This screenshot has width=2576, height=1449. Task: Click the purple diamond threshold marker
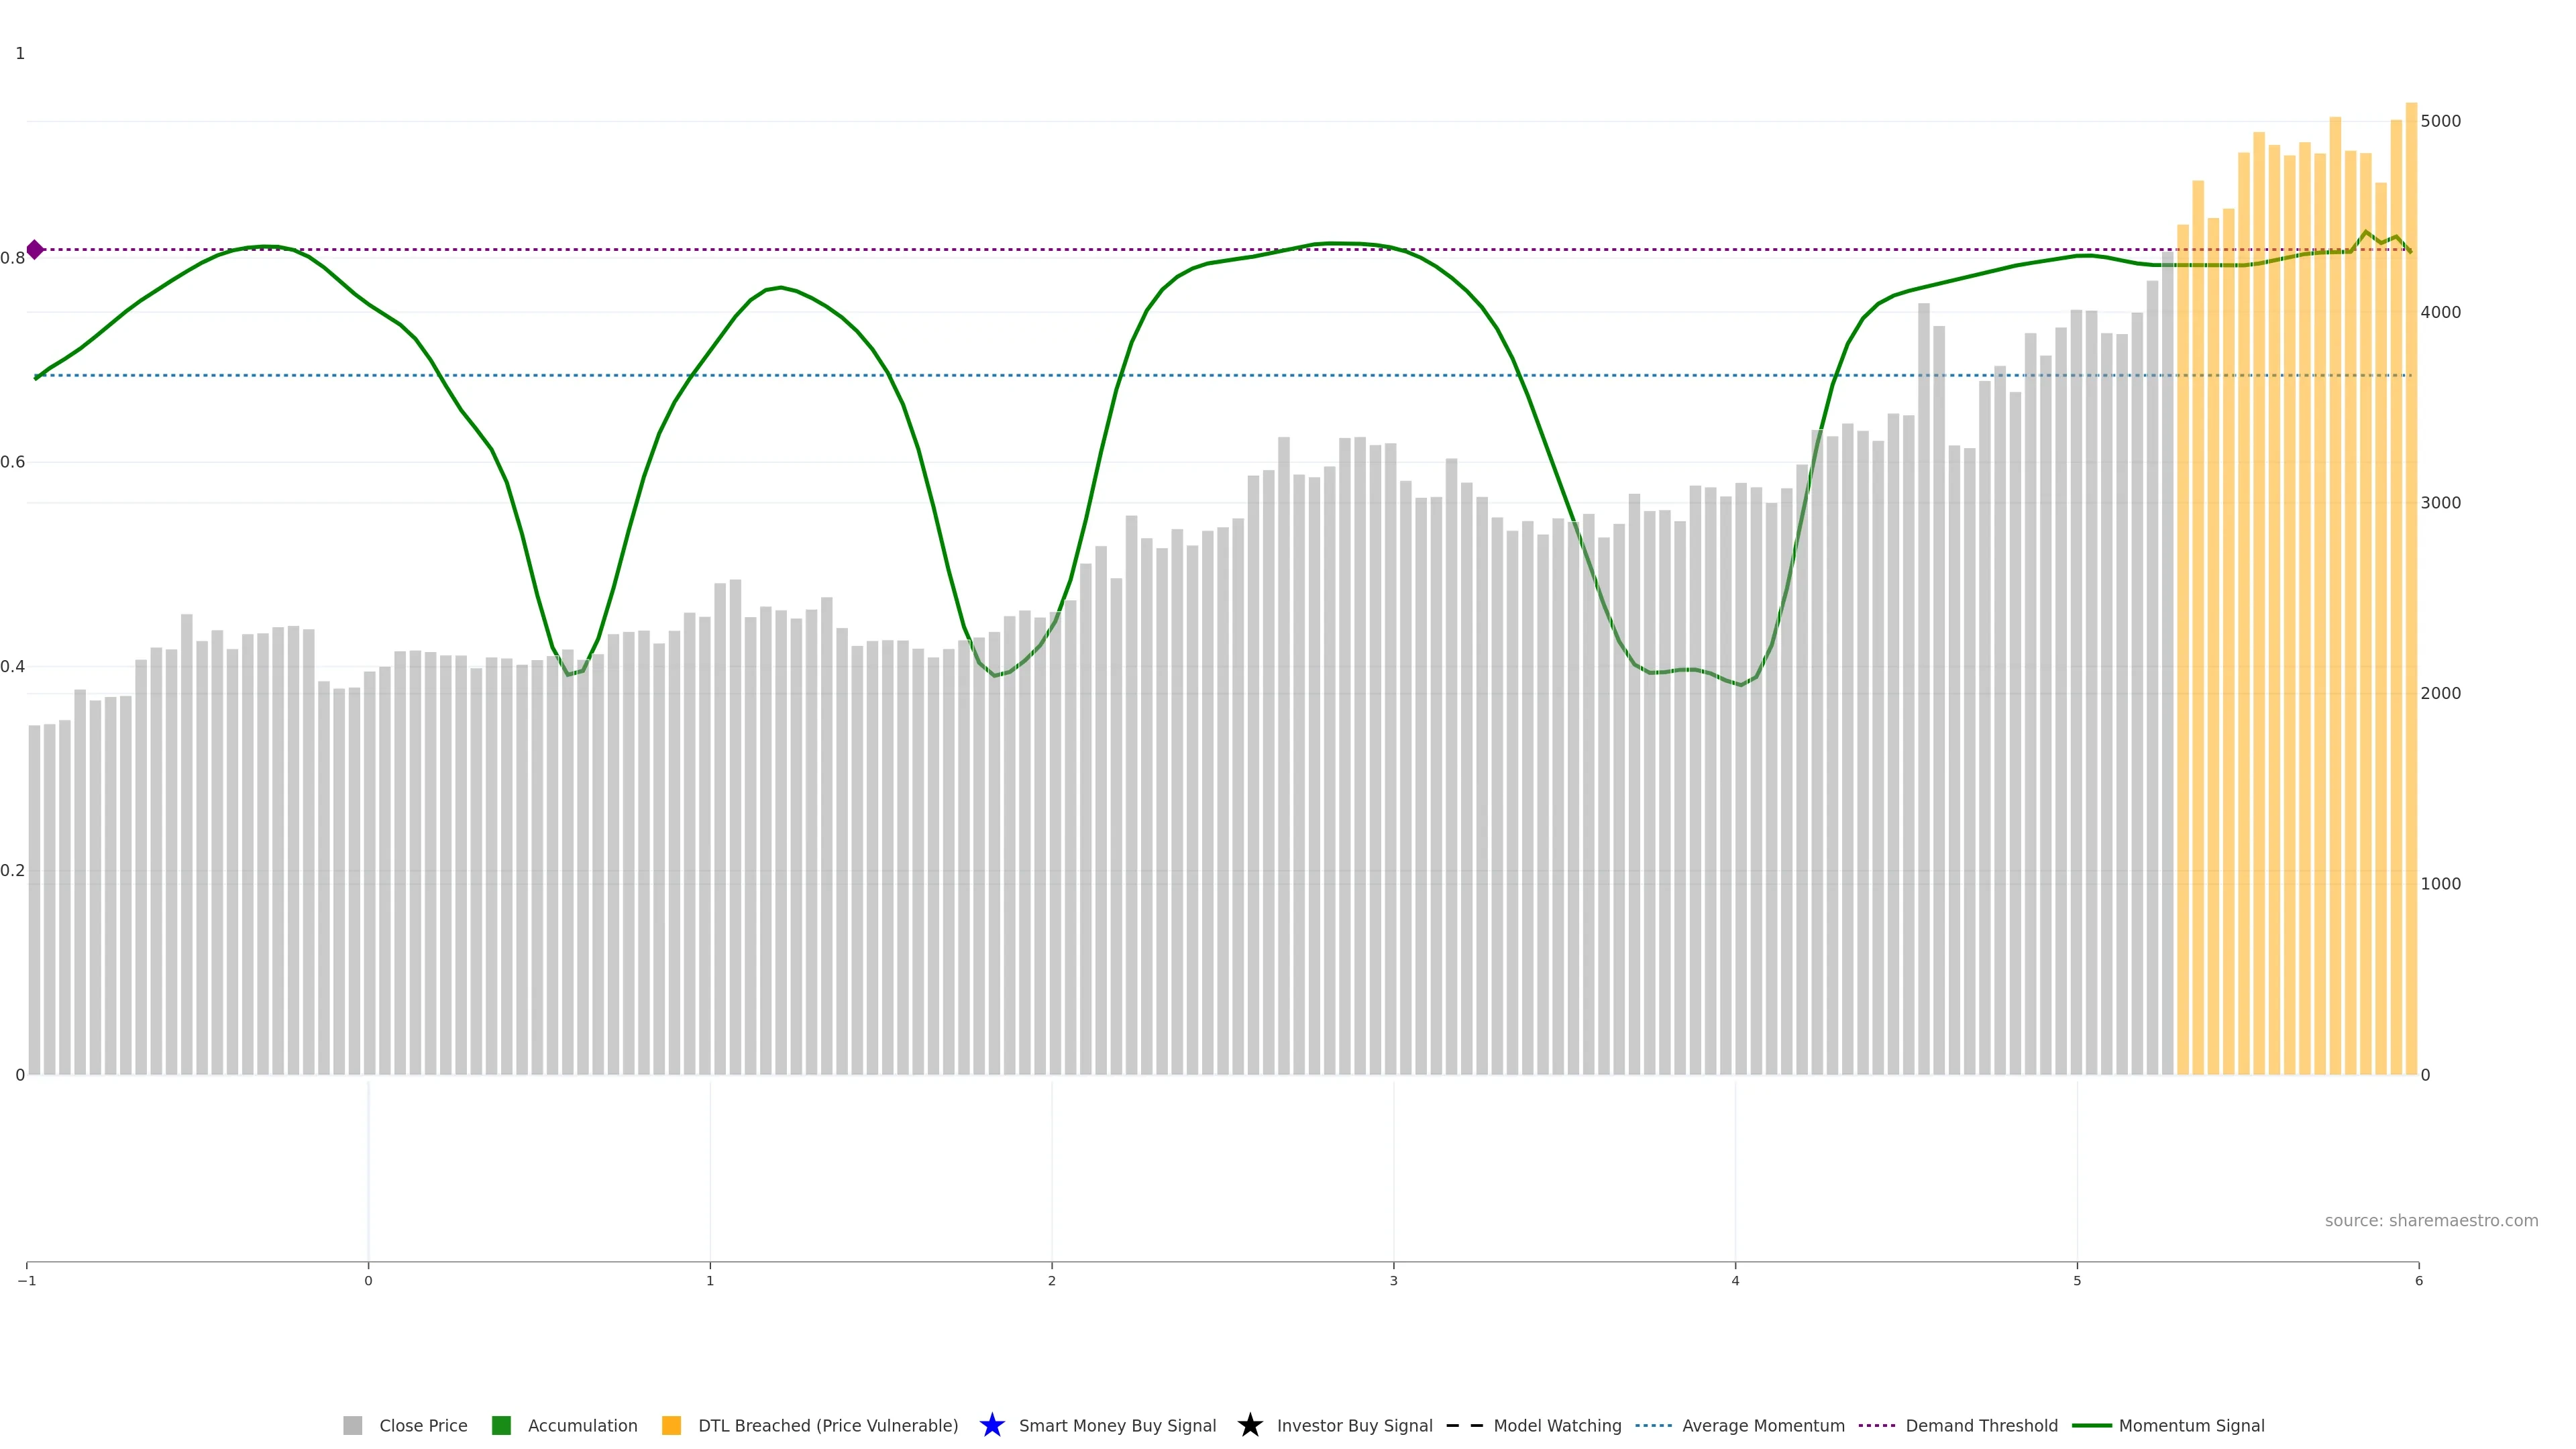point(35,250)
